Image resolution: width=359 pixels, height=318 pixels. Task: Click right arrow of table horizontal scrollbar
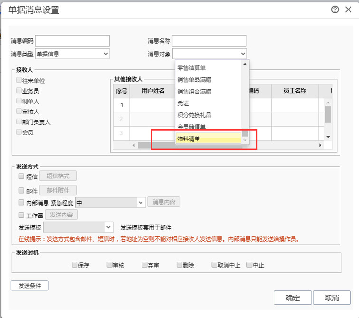click(320, 145)
